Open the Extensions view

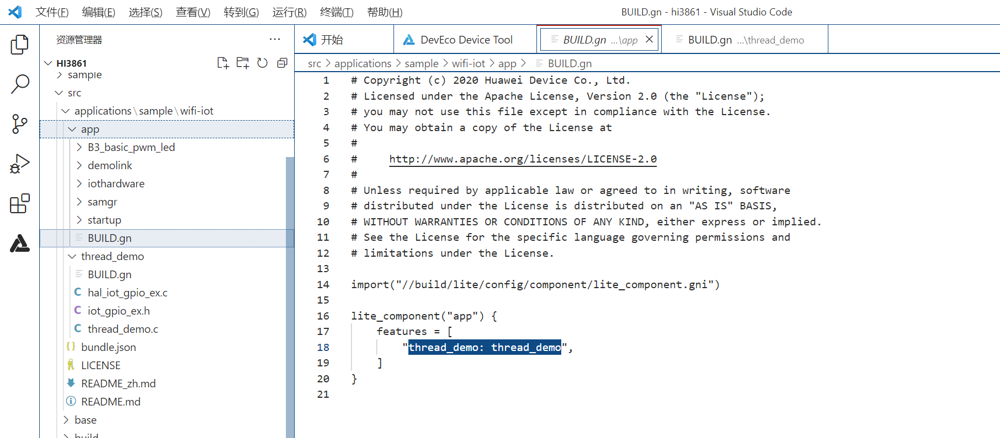point(20,203)
